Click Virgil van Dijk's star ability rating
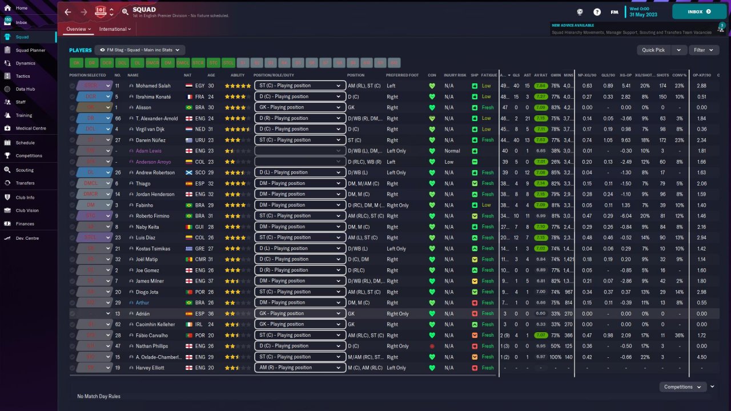Screen dimensions: 731x411 click(237, 130)
